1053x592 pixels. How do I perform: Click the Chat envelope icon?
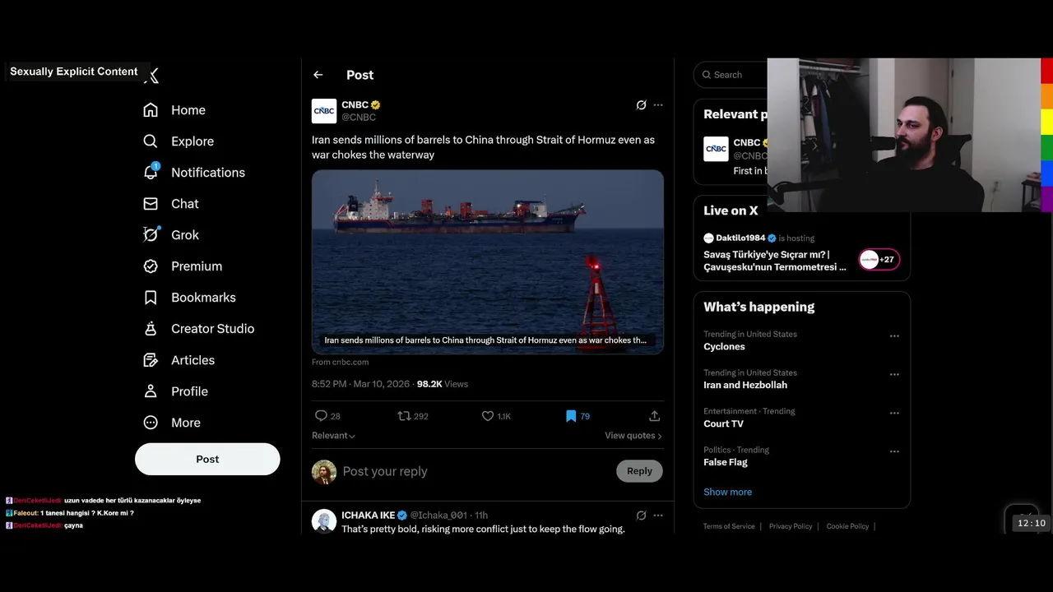[x=151, y=204]
